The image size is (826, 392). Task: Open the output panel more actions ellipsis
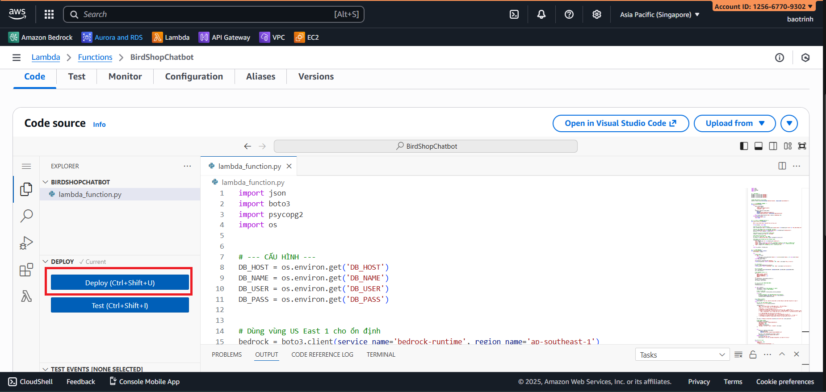pyautogui.click(x=767, y=354)
